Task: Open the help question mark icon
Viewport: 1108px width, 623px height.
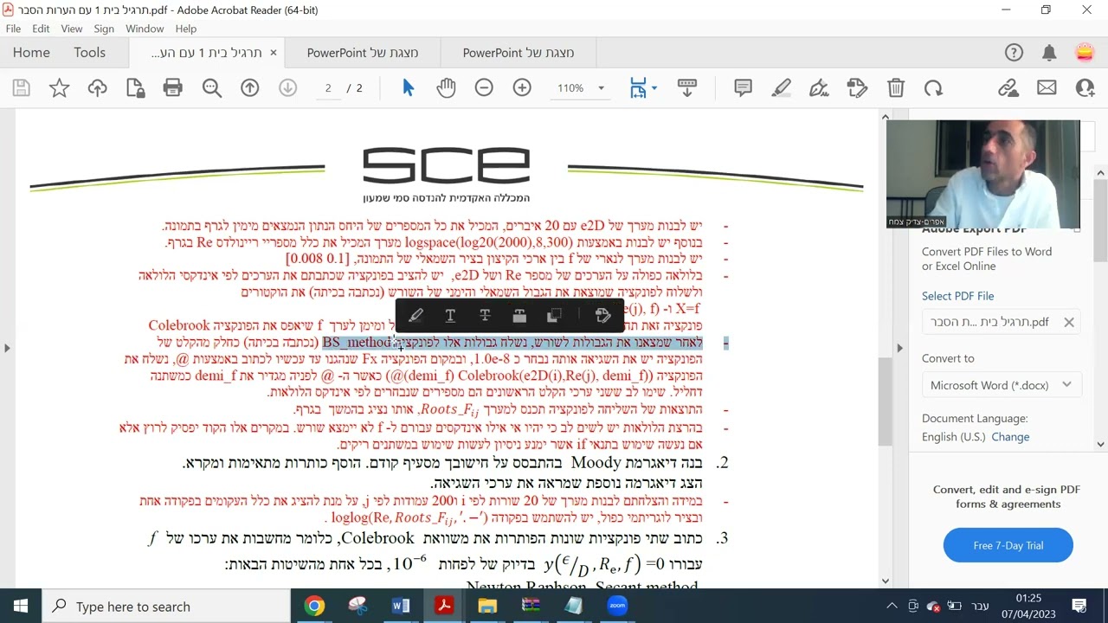Action: point(1014,53)
